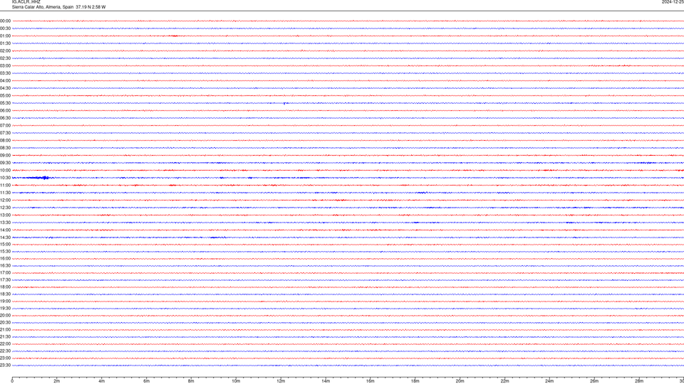The height and width of the screenshot is (384, 684).
Task: Click the '14:00' time label
Action: pyautogui.click(x=5, y=230)
